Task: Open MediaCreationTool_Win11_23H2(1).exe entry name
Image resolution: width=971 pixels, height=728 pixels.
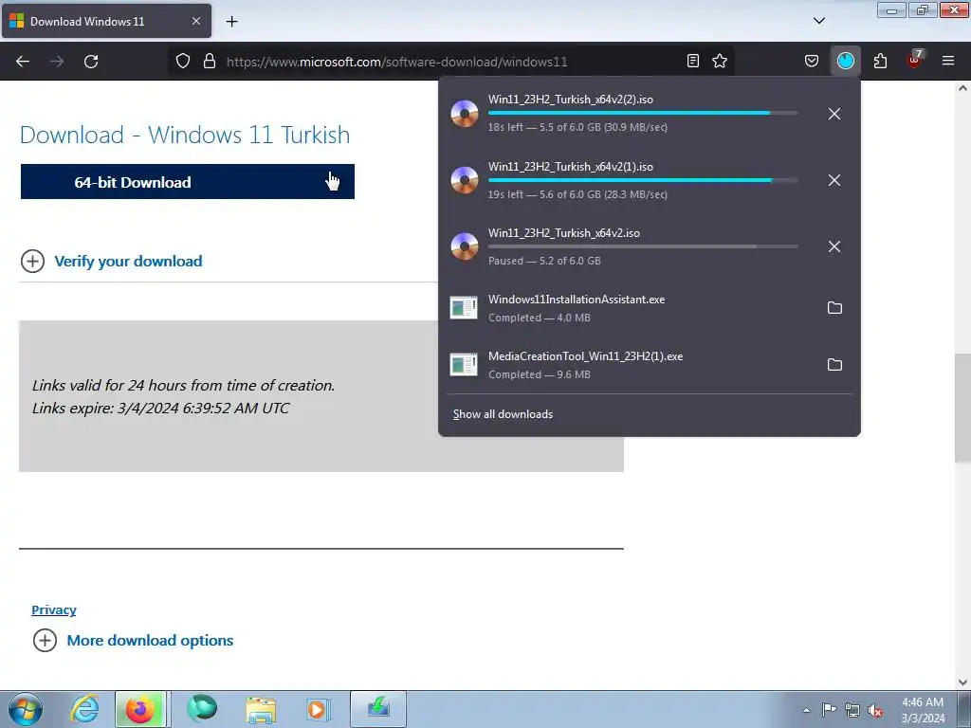Action: [585, 356]
